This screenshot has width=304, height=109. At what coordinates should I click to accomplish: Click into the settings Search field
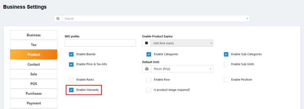(x=156, y=19)
